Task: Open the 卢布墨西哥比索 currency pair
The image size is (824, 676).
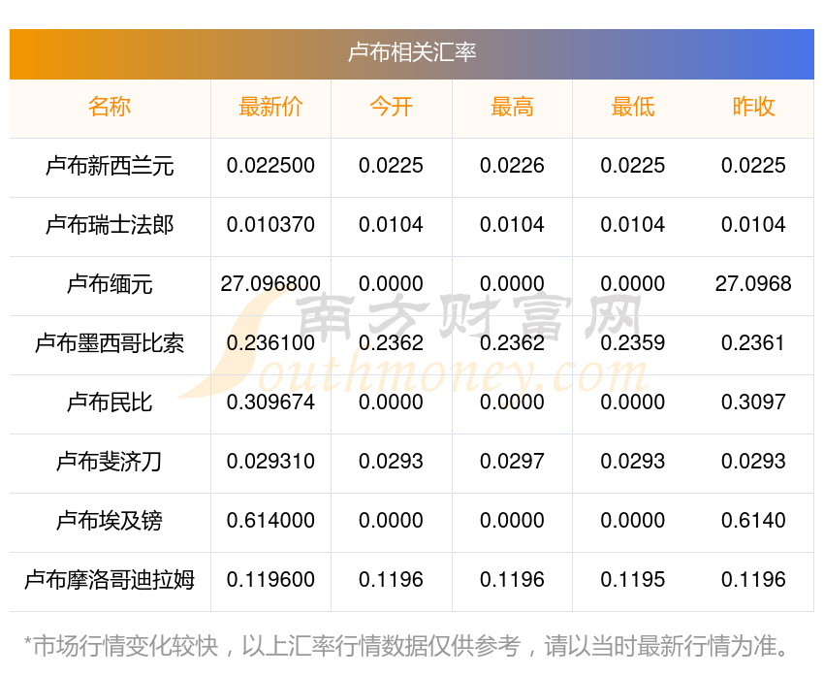Action: pos(110,343)
